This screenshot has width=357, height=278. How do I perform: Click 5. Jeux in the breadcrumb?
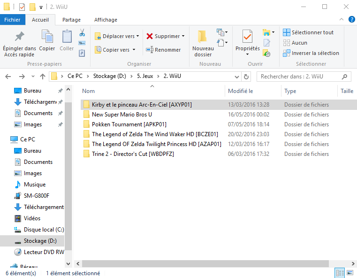point(145,76)
